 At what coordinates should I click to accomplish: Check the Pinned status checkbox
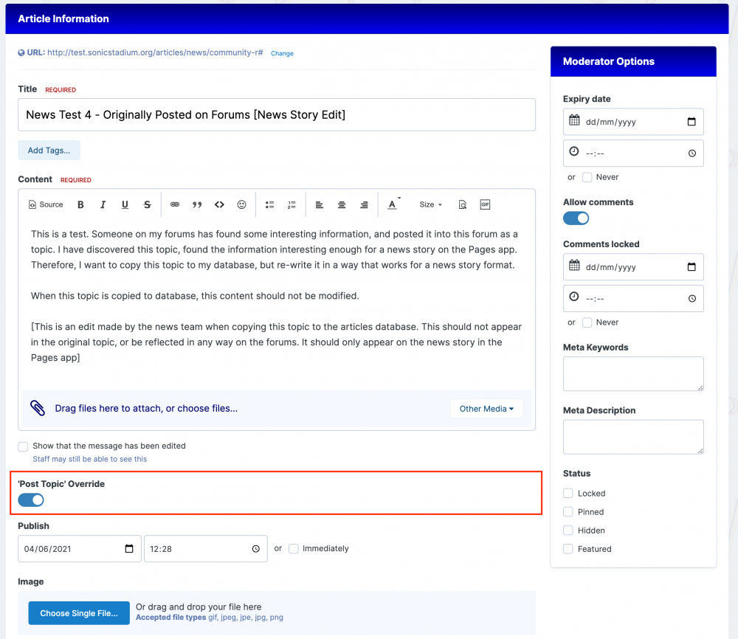[568, 511]
